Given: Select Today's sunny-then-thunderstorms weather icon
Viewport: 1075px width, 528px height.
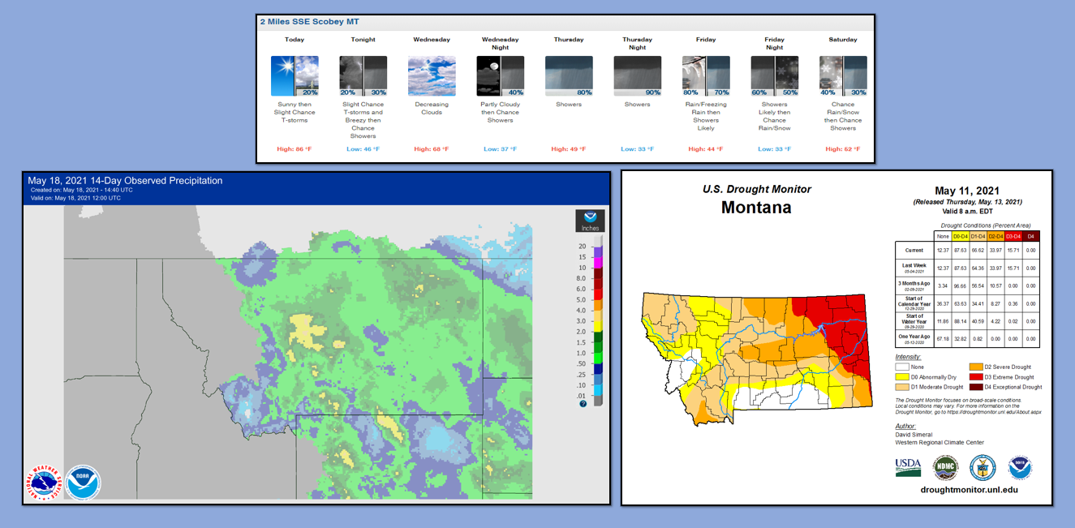Looking at the screenshot, I should tap(295, 74).
